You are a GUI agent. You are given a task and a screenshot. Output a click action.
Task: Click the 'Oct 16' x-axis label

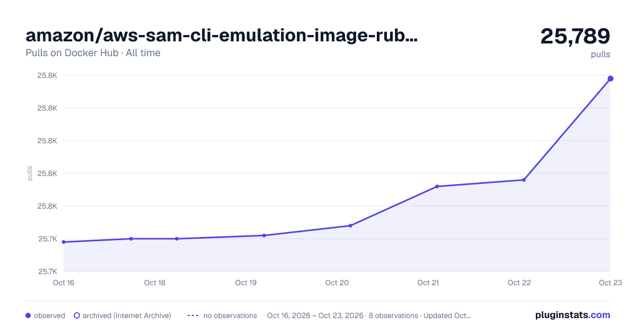[x=64, y=283]
